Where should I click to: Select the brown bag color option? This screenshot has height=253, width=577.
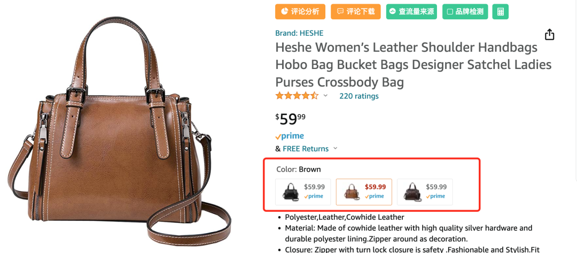(x=364, y=191)
